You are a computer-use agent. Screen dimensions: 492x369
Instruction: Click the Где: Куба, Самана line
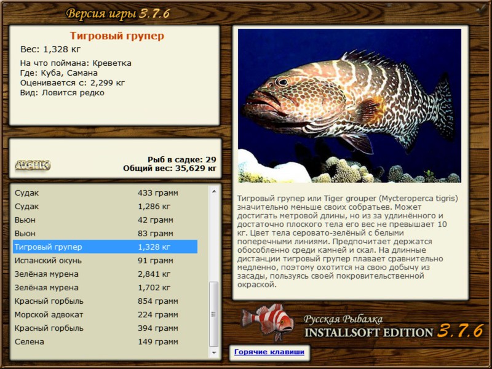point(58,73)
